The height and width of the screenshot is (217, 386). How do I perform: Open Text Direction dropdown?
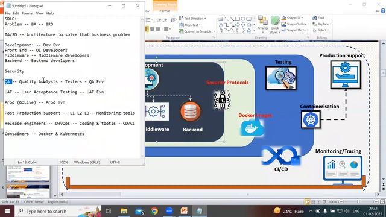(192, 19)
